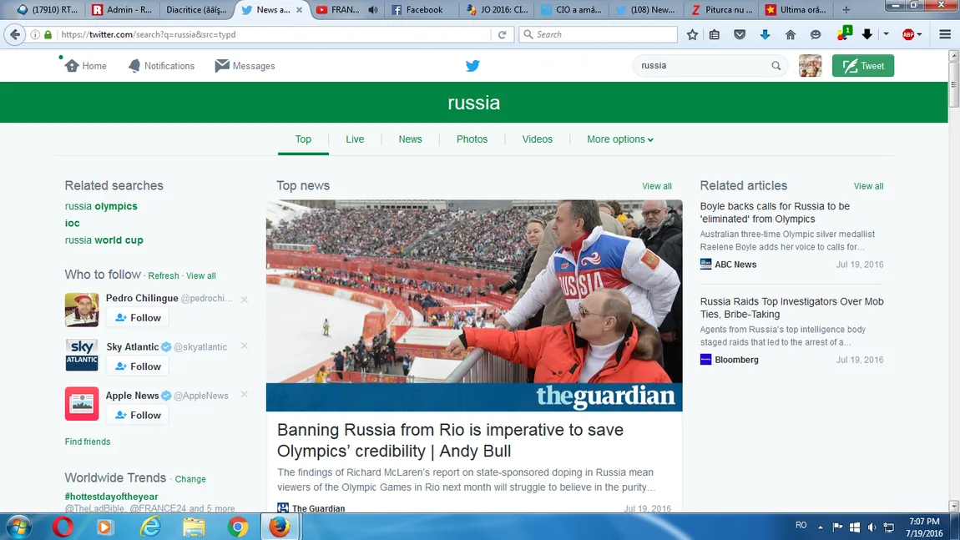The width and height of the screenshot is (960, 540).
Task: Mute the YouTube FRAN tab speaker icon
Action: [x=372, y=10]
